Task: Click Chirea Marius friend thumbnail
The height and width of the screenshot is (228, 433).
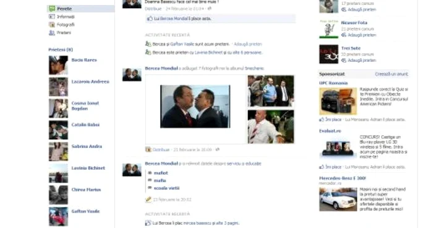Action: (58, 195)
